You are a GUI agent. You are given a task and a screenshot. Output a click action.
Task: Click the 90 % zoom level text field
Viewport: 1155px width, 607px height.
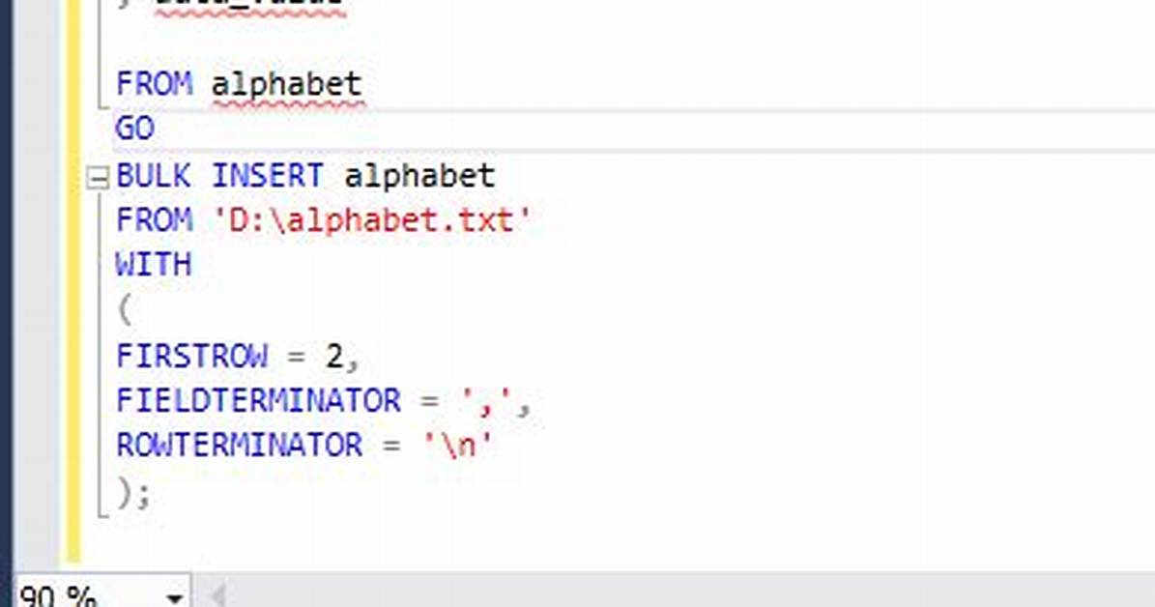(x=87, y=595)
